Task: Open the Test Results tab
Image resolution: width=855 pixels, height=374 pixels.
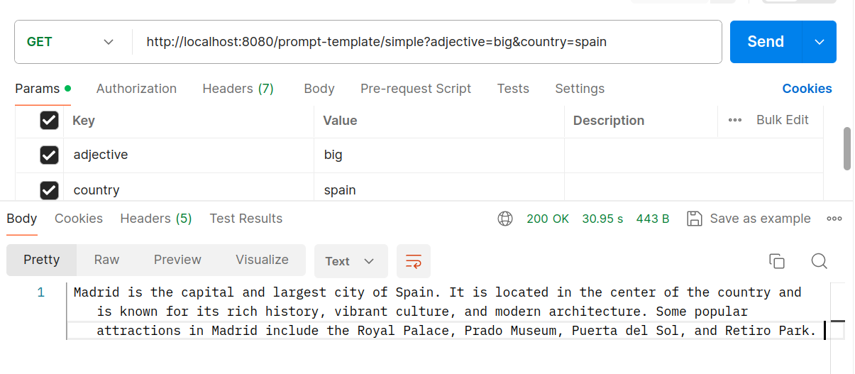Action: [x=246, y=219]
